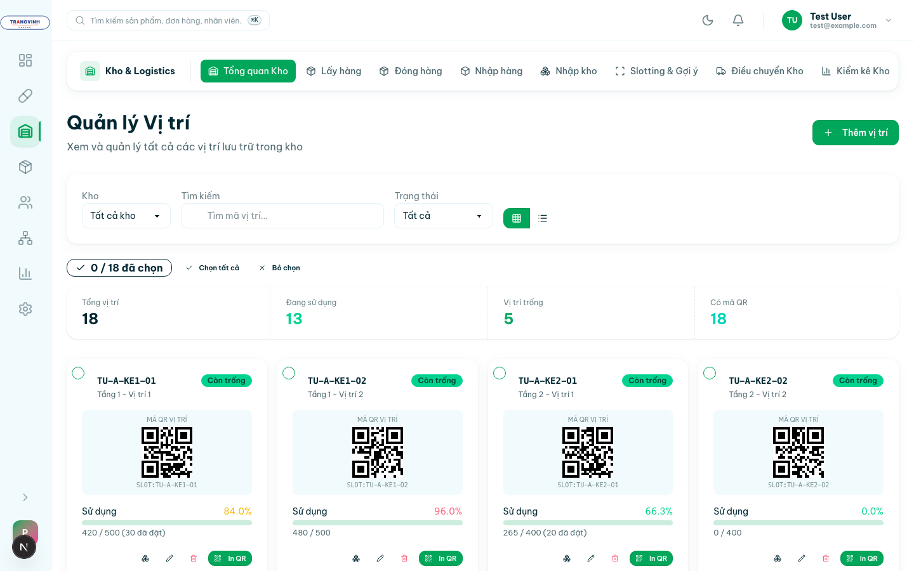Click the Tìm mã vị trí search field

[282, 216]
